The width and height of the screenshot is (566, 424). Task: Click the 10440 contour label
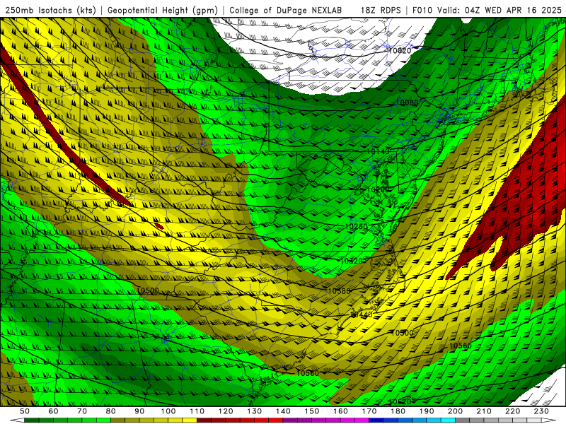[362, 314]
